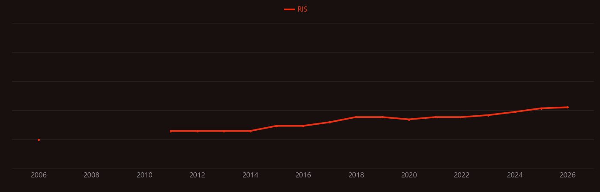Screen dimensions: 600x192
Task: Click the 2018 x-axis label
Action: (x=356, y=175)
